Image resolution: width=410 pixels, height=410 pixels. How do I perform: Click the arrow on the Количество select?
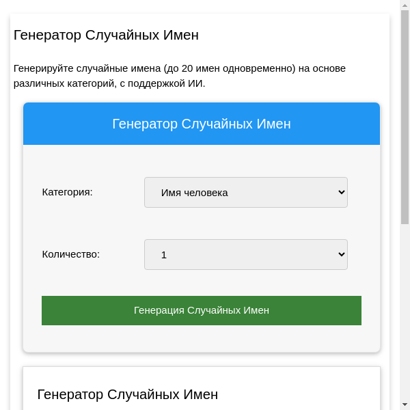pos(342,254)
